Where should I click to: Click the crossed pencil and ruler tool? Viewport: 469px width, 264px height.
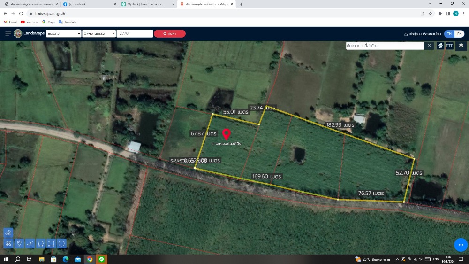pyautogui.click(x=8, y=243)
